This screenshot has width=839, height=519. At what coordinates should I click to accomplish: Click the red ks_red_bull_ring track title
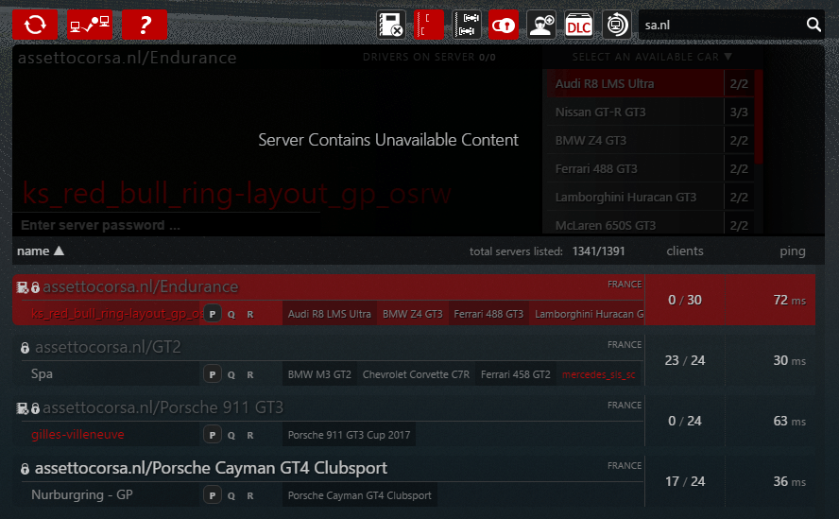click(x=237, y=194)
